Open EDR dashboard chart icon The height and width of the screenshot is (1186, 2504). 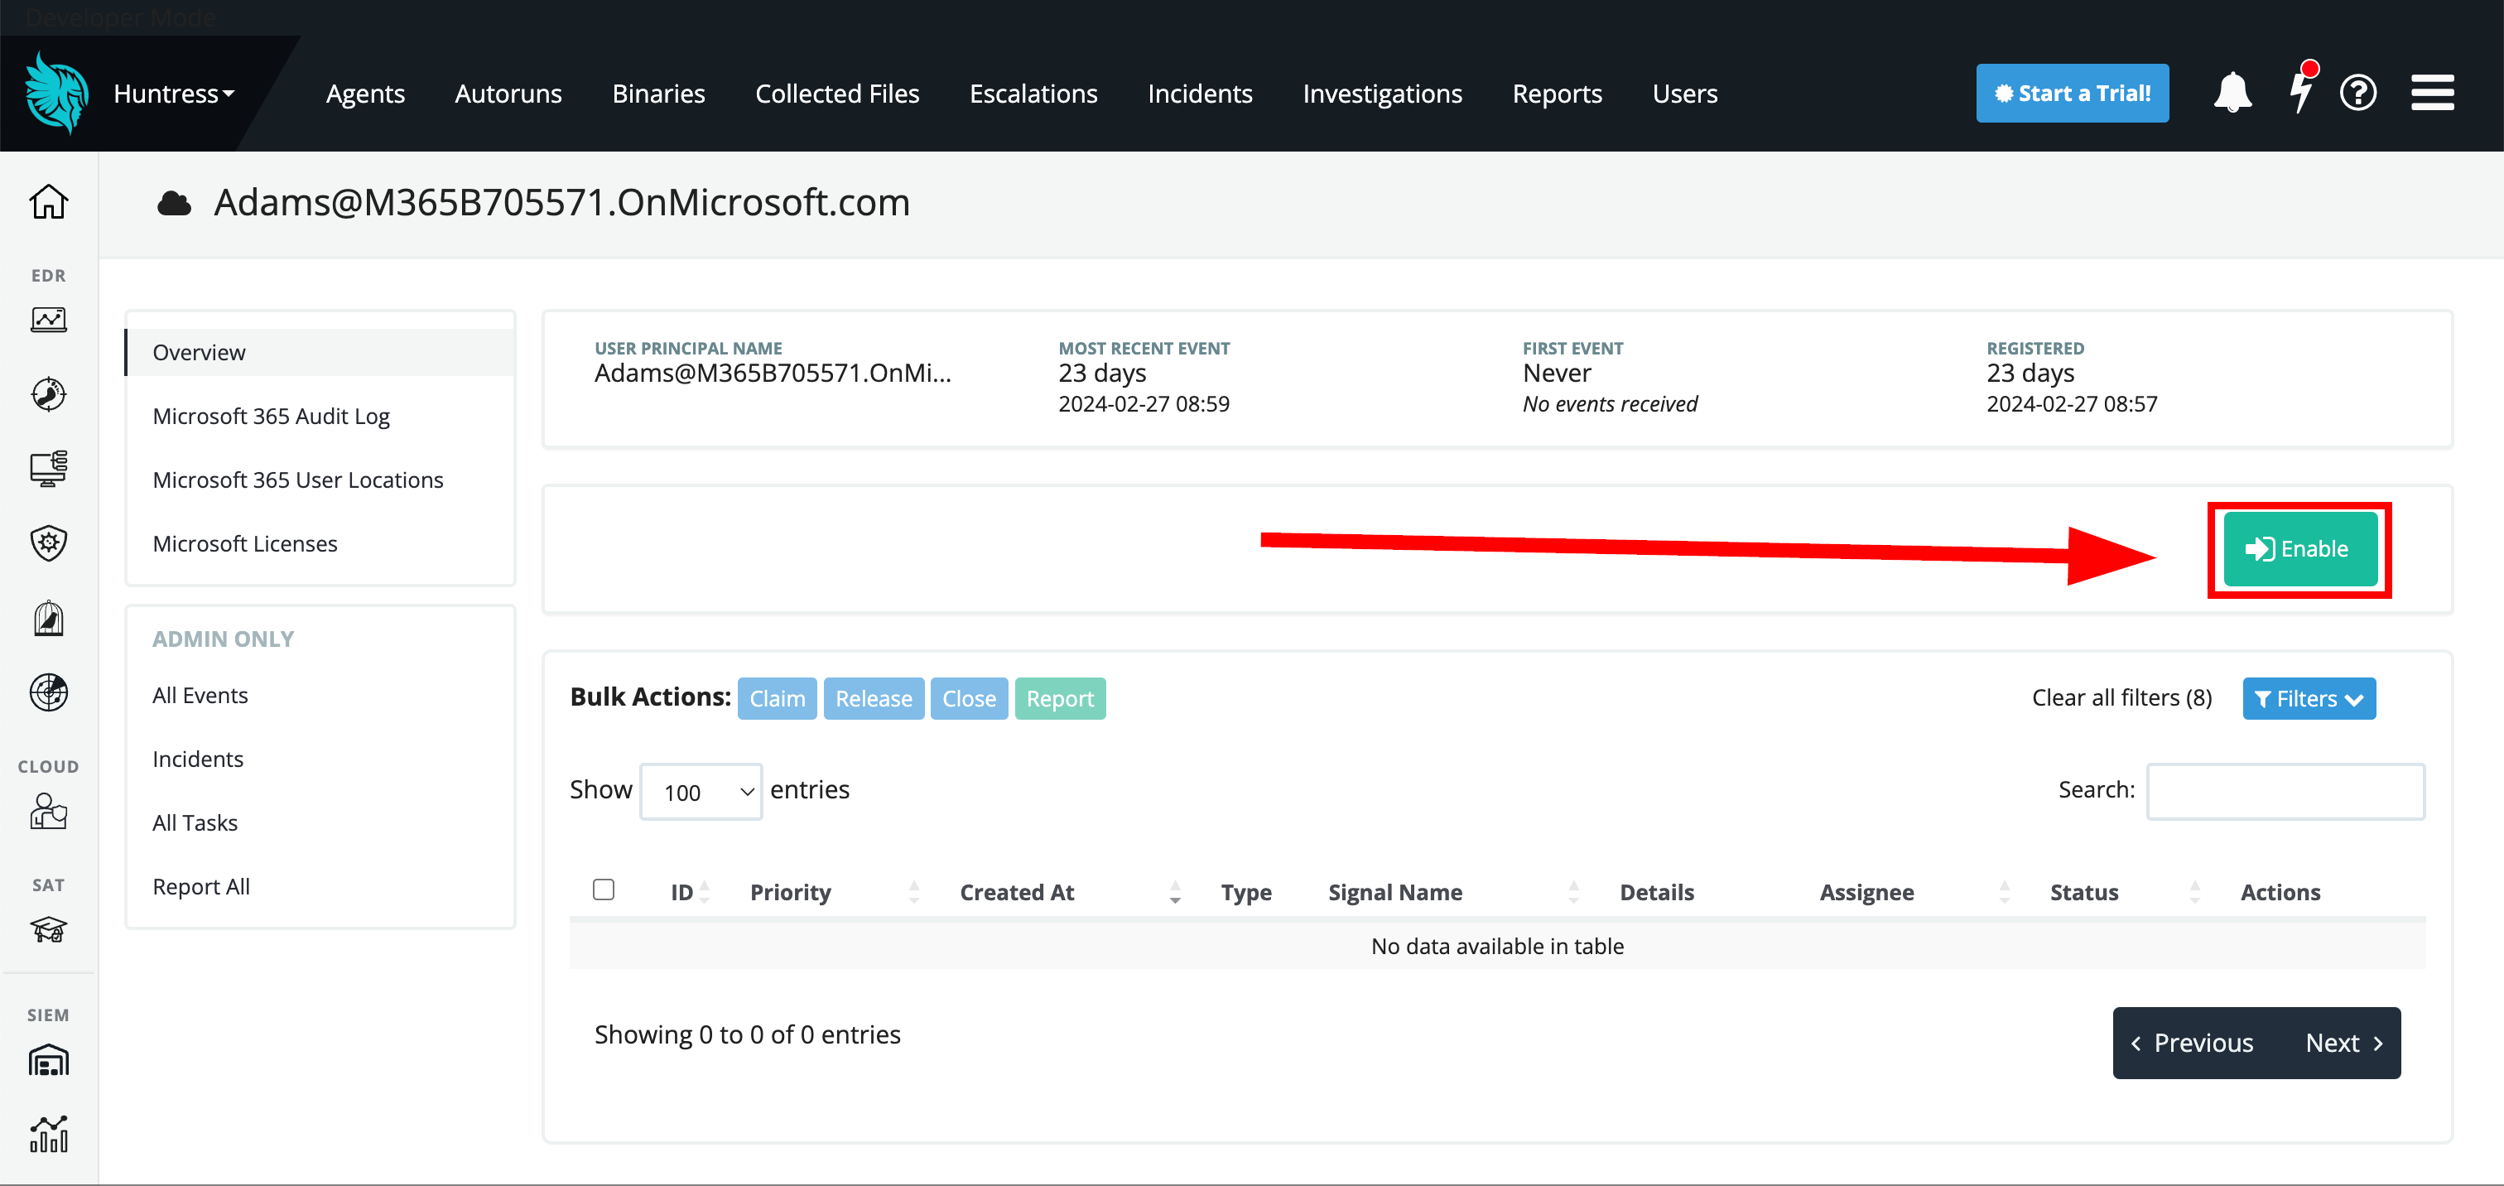(48, 320)
